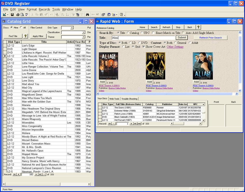Click the Properties icon in the toolbar
Viewport: 245px width, 192px height.
(x=103, y=15)
